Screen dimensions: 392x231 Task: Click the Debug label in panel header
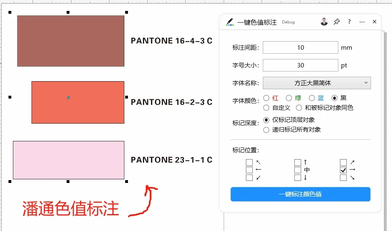point(288,22)
